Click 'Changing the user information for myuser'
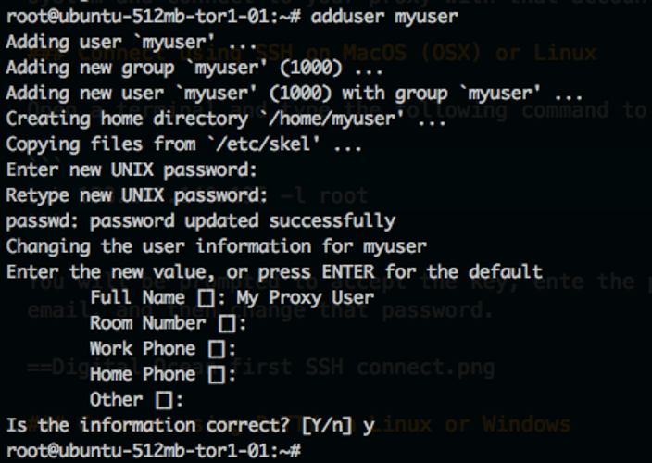The image size is (652, 463). click(217, 247)
